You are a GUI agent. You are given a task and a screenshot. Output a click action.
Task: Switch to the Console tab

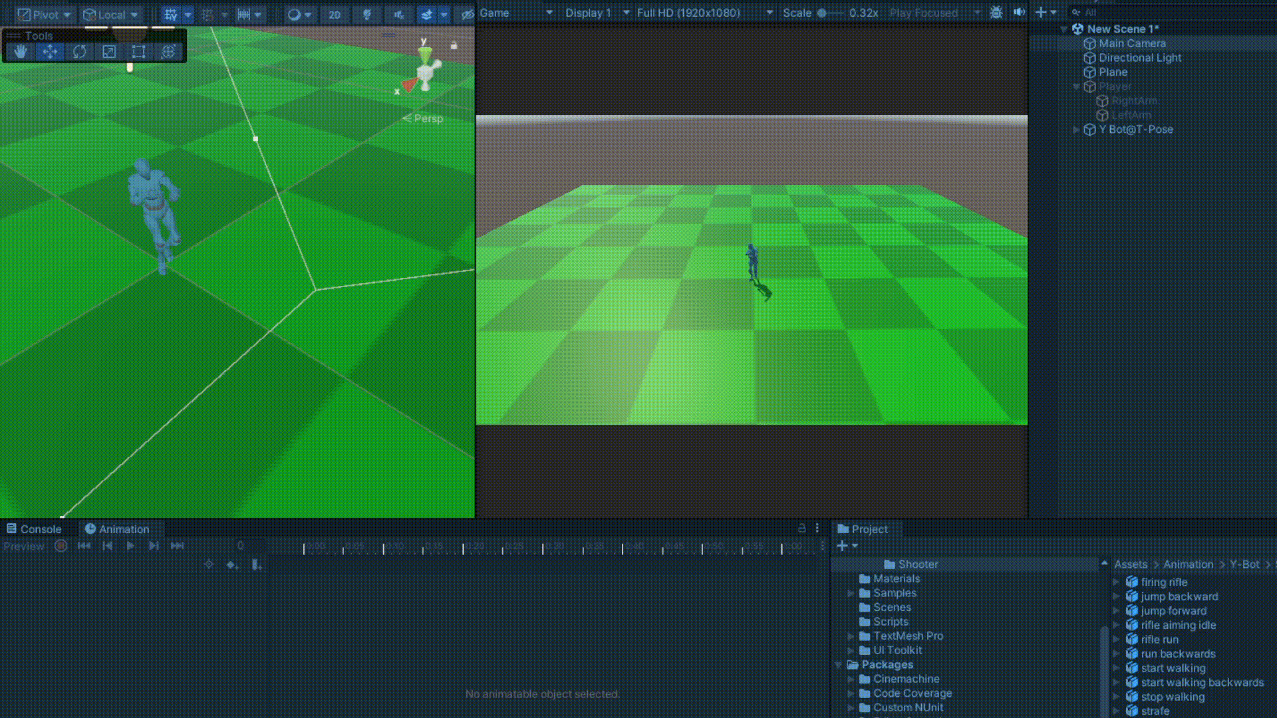pos(34,529)
